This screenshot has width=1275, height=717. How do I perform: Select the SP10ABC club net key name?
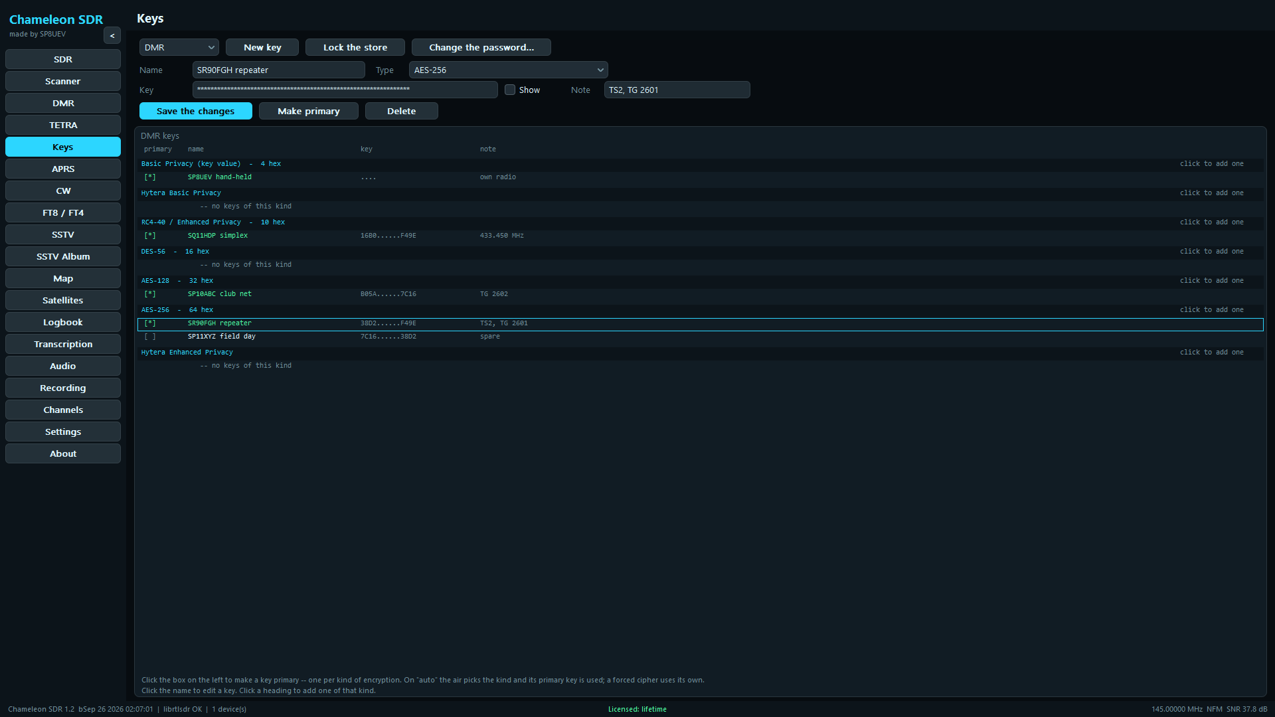click(x=220, y=294)
